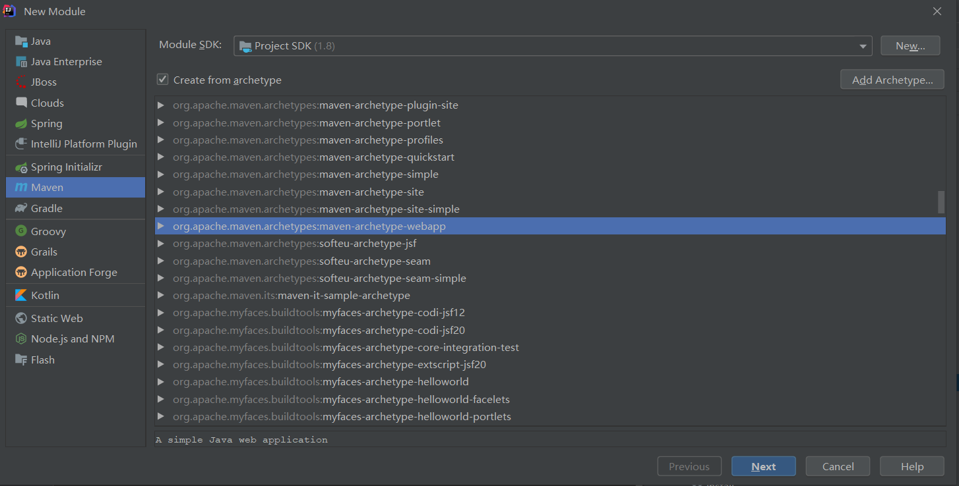This screenshot has height=486, width=959.
Task: Select Spring module type
Action: pos(75,123)
